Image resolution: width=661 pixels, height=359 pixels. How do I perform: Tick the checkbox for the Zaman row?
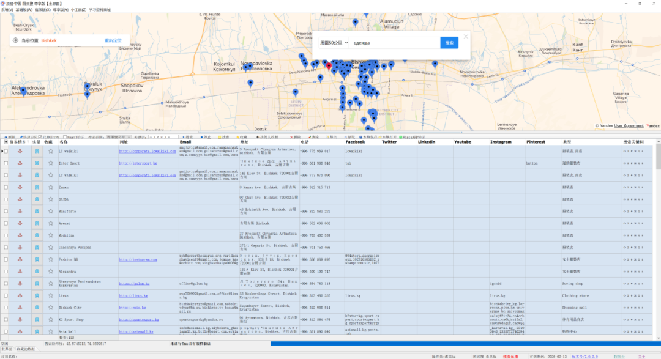click(6, 187)
